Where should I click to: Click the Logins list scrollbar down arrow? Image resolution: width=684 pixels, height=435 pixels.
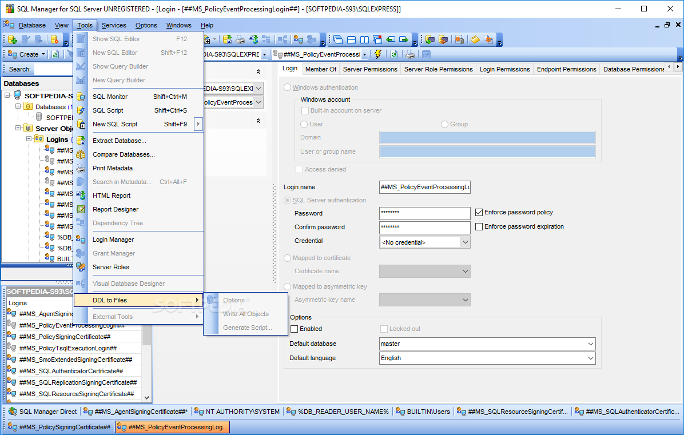146,397
